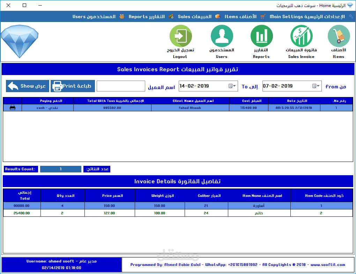Viewport: 356px width, 274px height.
Task: Open the To date calendar dropdown
Action: pos(232,86)
